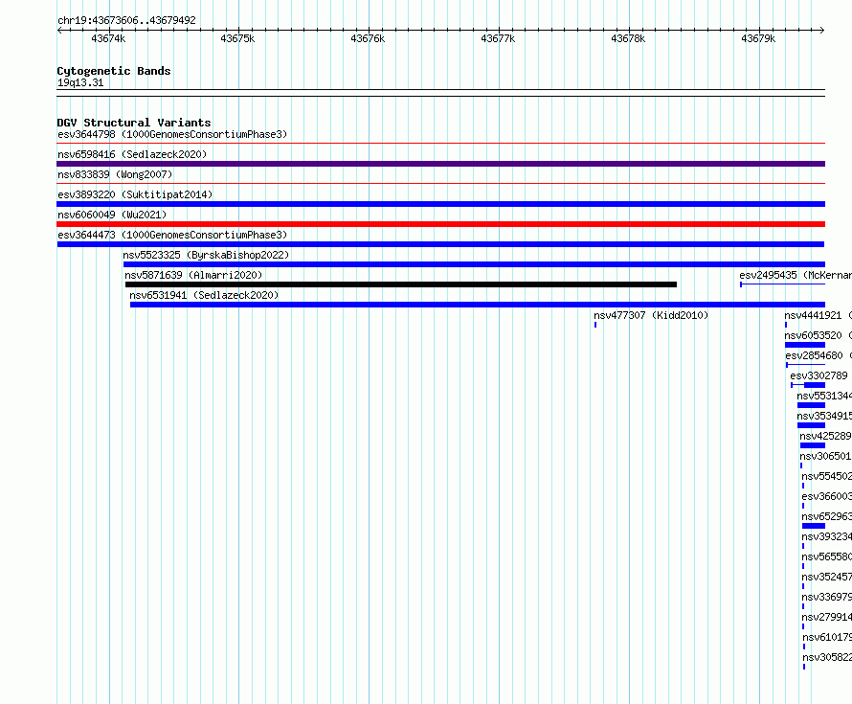Select the blue bar under nsv553134 label

pyautogui.click(x=811, y=405)
